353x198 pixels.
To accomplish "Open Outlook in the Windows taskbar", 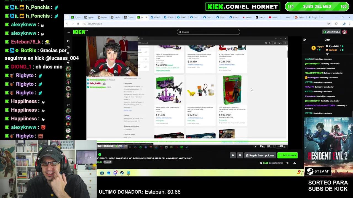I will tap(108, 173).
